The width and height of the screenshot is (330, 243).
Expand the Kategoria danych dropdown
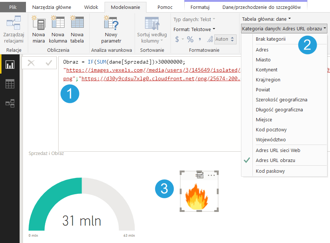click(x=284, y=28)
